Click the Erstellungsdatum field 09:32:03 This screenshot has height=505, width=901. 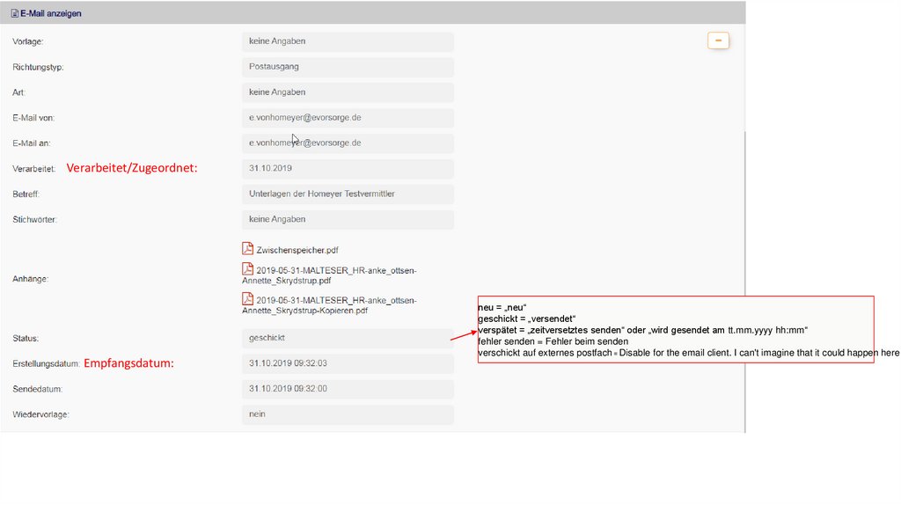click(x=348, y=363)
